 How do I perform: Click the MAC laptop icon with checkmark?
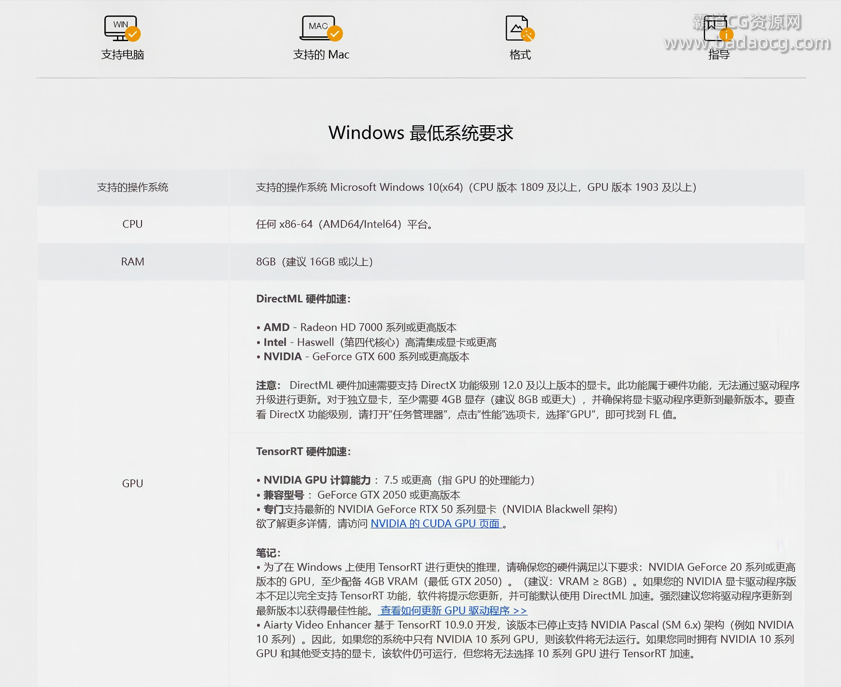click(321, 28)
